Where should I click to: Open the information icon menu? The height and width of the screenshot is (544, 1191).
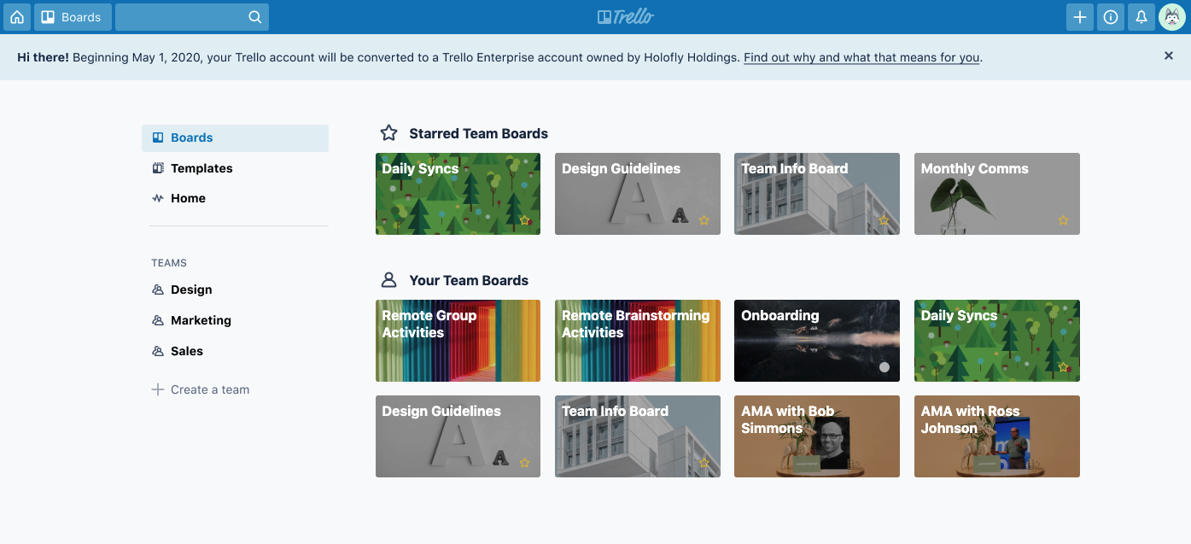(x=1111, y=17)
